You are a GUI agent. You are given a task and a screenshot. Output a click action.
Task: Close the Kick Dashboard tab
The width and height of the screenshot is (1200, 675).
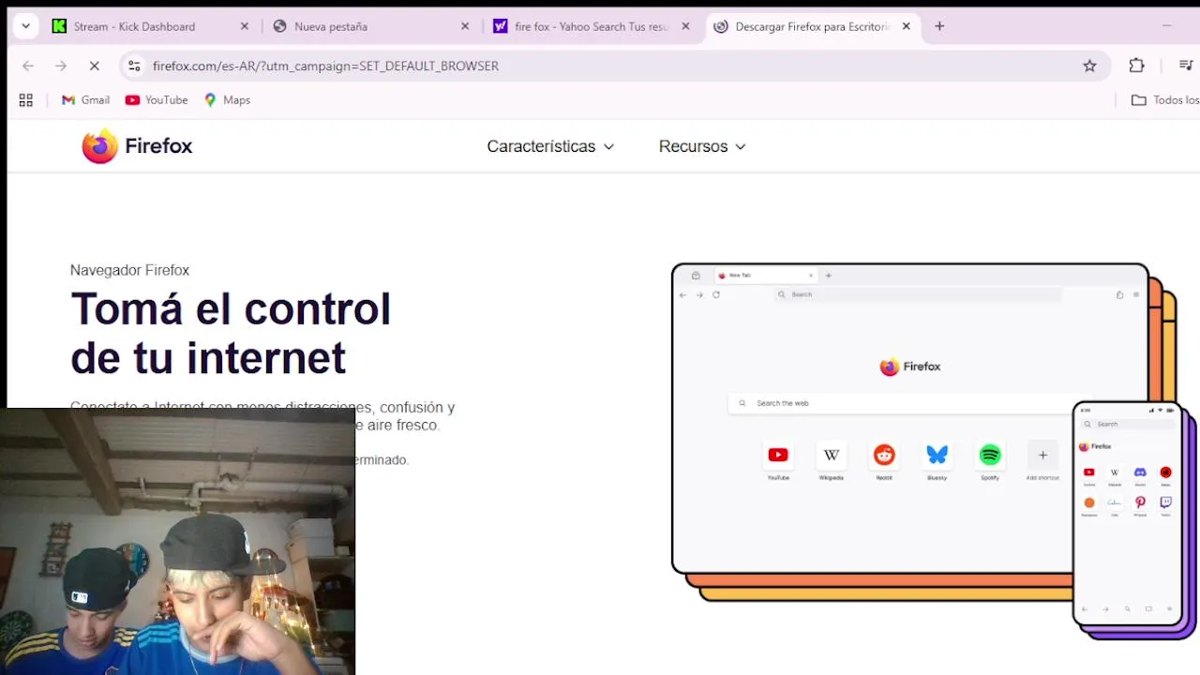pos(245,26)
